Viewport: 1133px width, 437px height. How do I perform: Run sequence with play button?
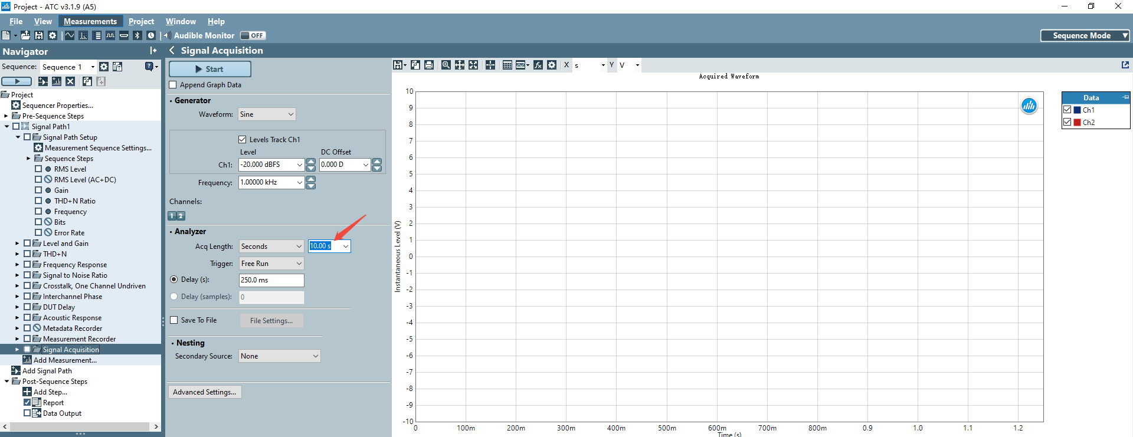(17, 81)
